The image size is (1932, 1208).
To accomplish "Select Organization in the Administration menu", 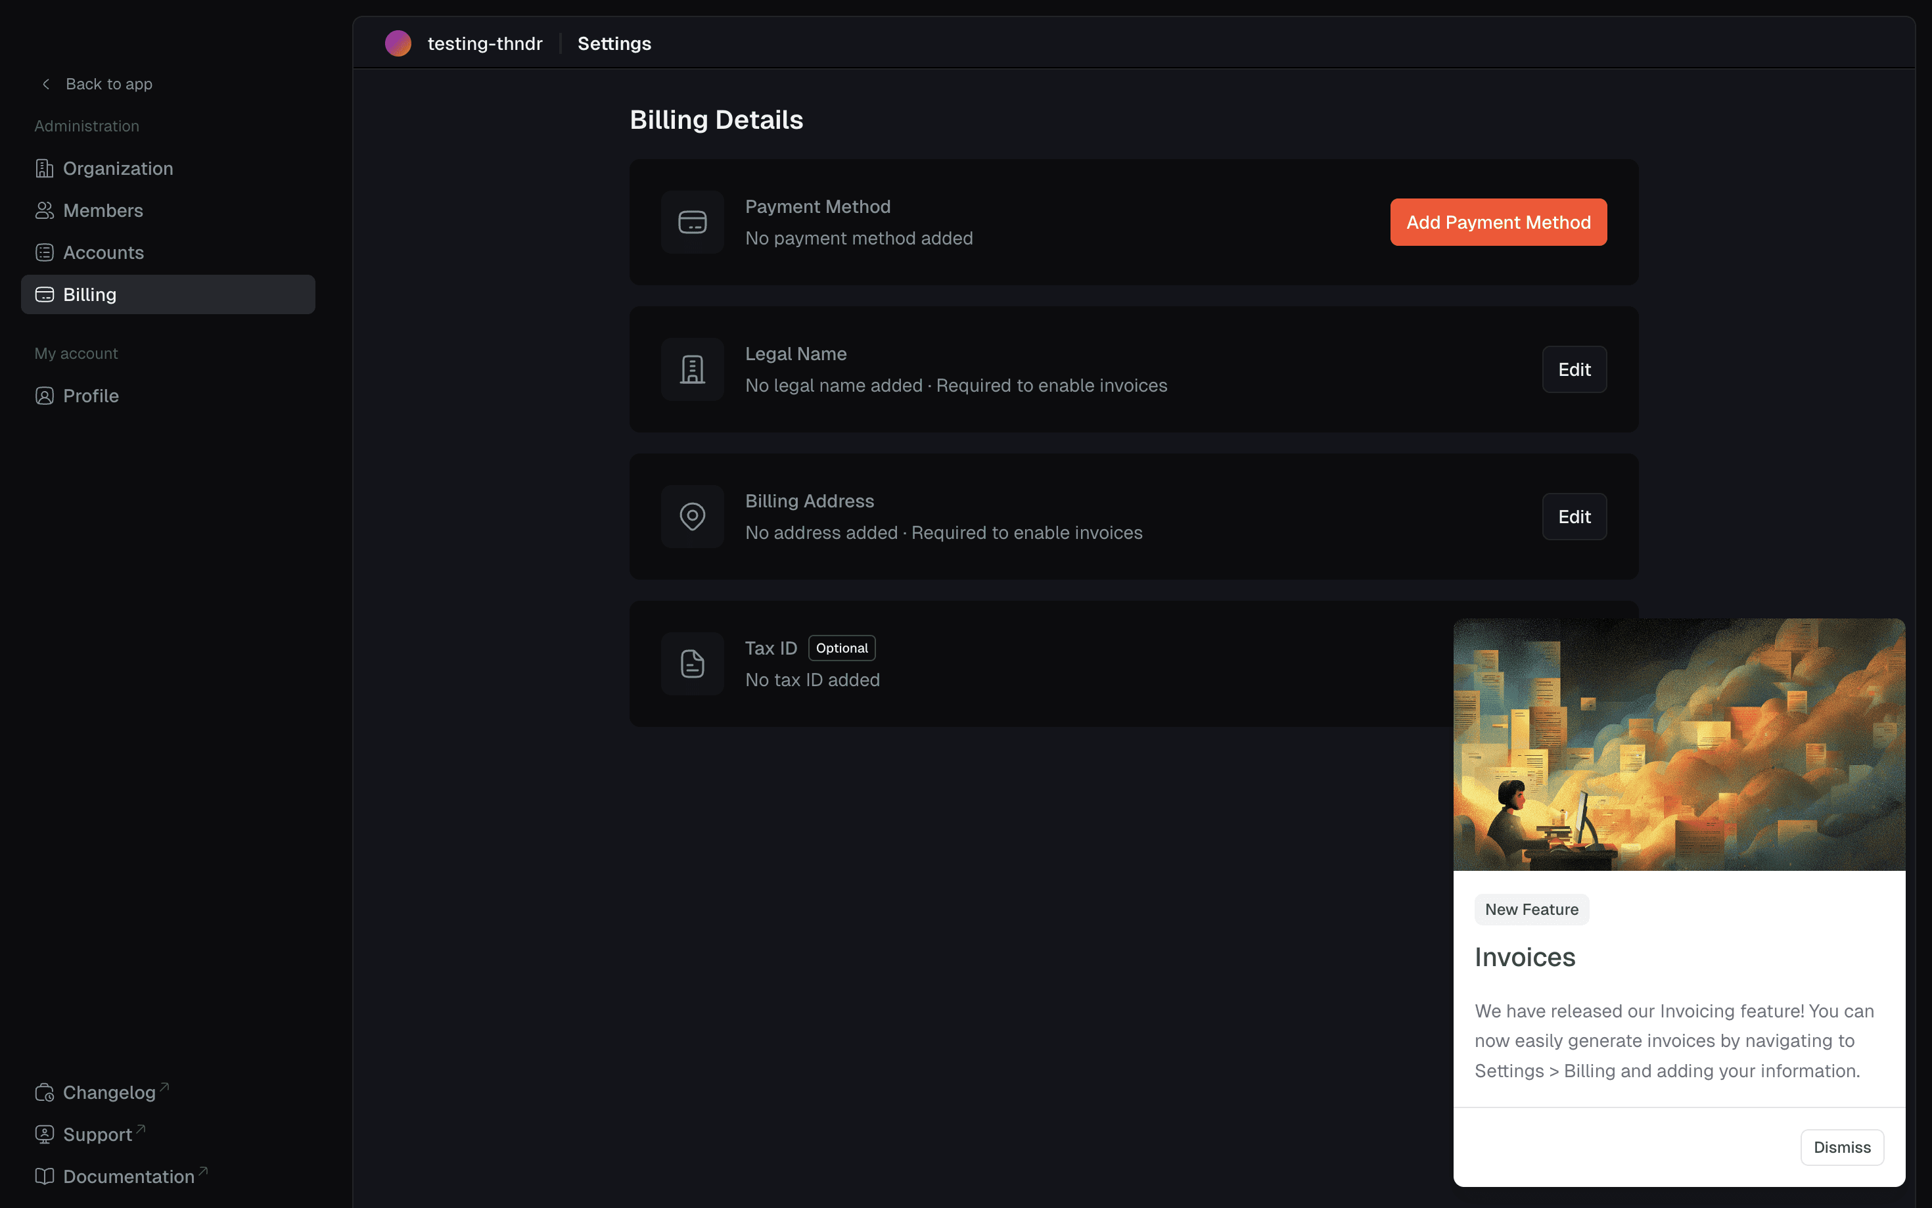I will coord(118,168).
